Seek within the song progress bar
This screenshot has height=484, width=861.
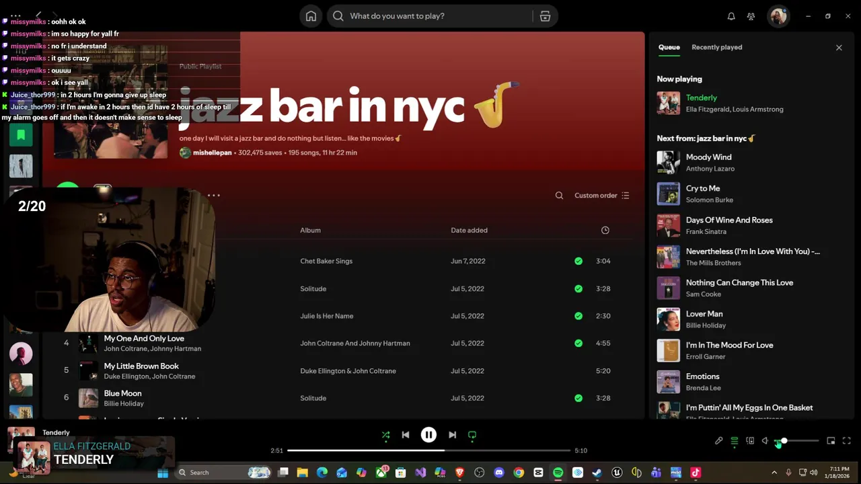pos(428,450)
